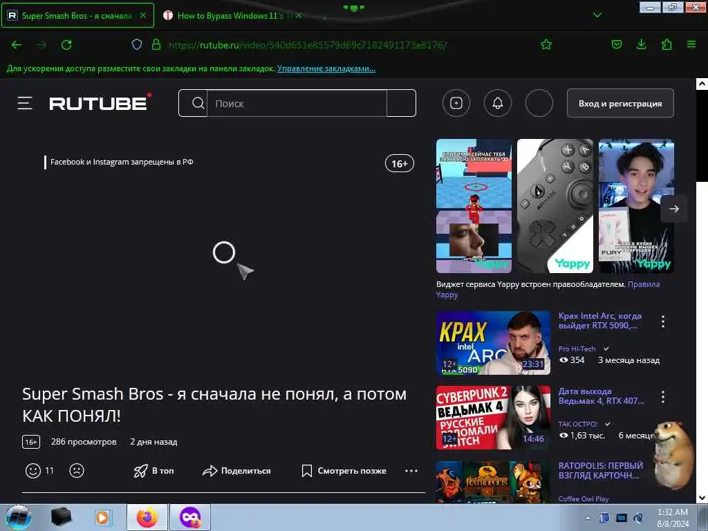
Task: Open the browser downloads arrow icon
Action: tap(641, 44)
